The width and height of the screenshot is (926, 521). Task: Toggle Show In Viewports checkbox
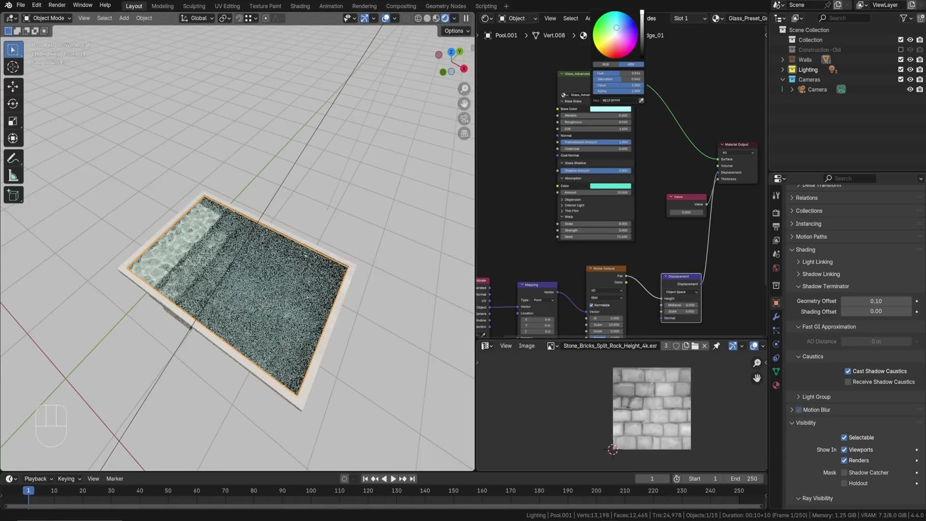844,450
